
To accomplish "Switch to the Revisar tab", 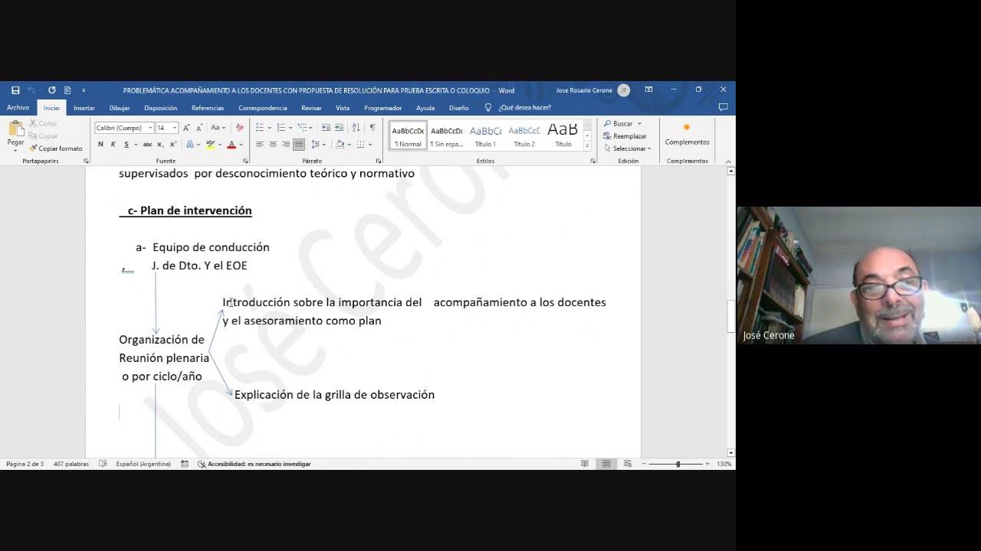I will click(x=311, y=108).
